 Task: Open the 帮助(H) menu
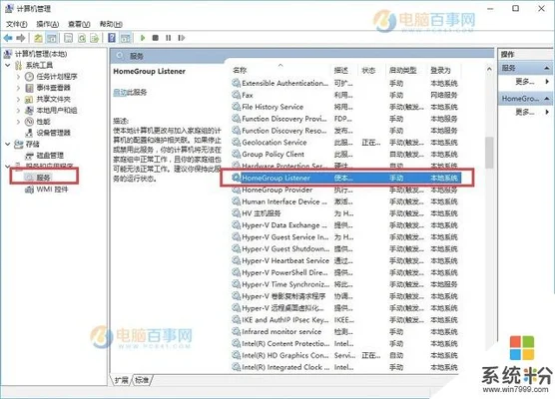coord(111,24)
